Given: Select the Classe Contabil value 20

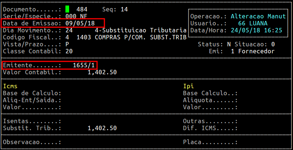Looking at the screenshot, I should point(69,51).
